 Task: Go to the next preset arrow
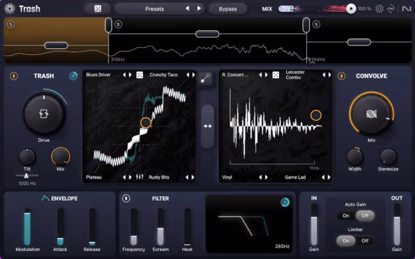coord(199,8)
